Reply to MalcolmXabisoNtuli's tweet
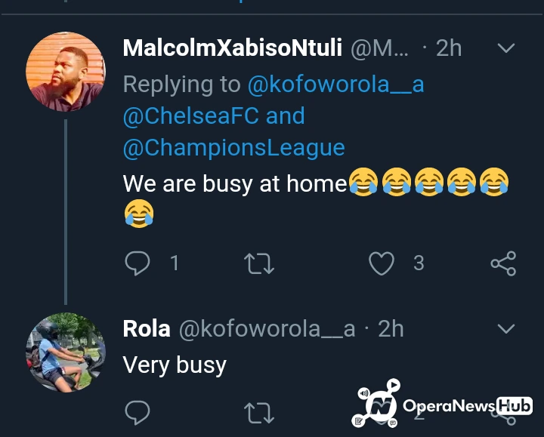The height and width of the screenshot is (437, 544). pos(137,263)
